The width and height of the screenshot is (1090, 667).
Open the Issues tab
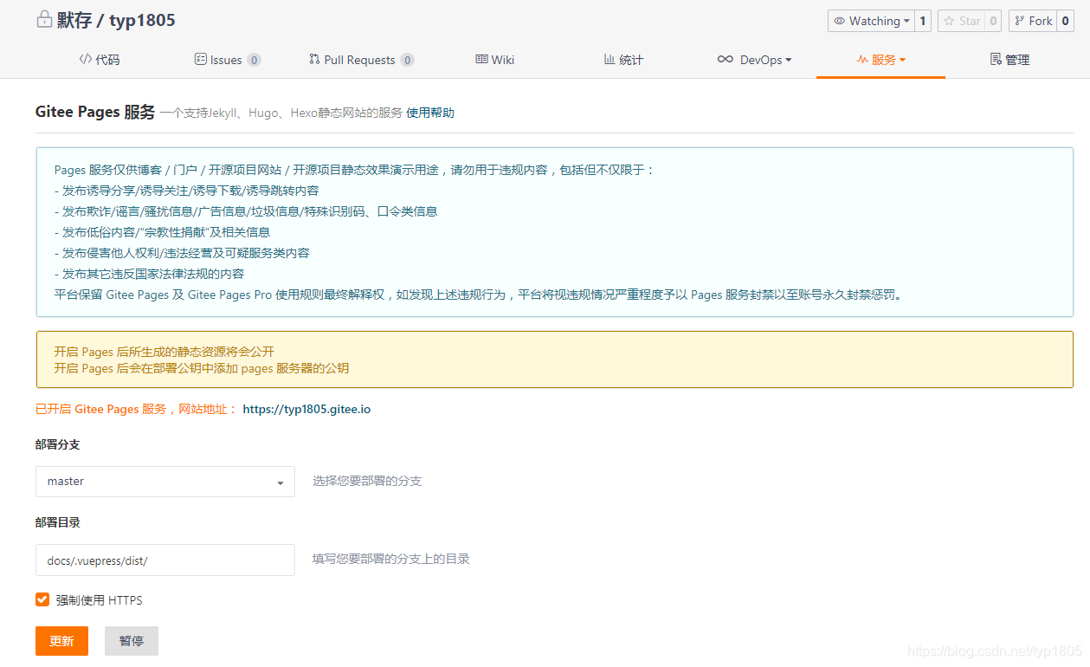click(x=228, y=60)
